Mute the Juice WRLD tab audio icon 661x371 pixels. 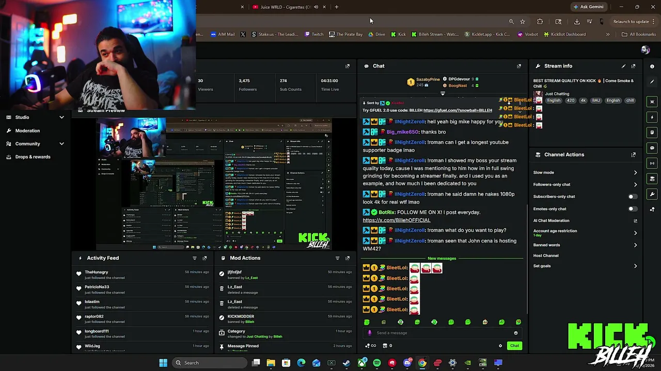coord(316,7)
